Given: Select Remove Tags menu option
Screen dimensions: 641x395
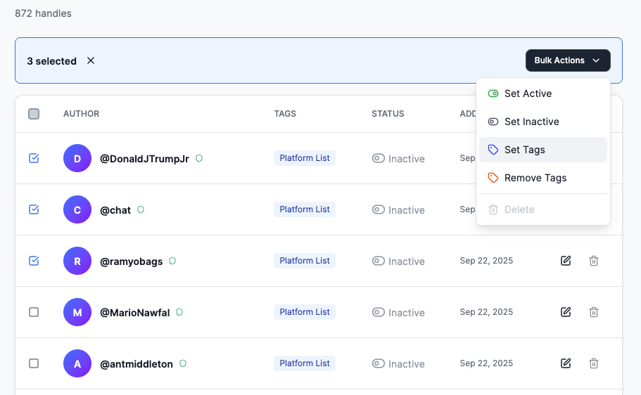Looking at the screenshot, I should [x=543, y=178].
